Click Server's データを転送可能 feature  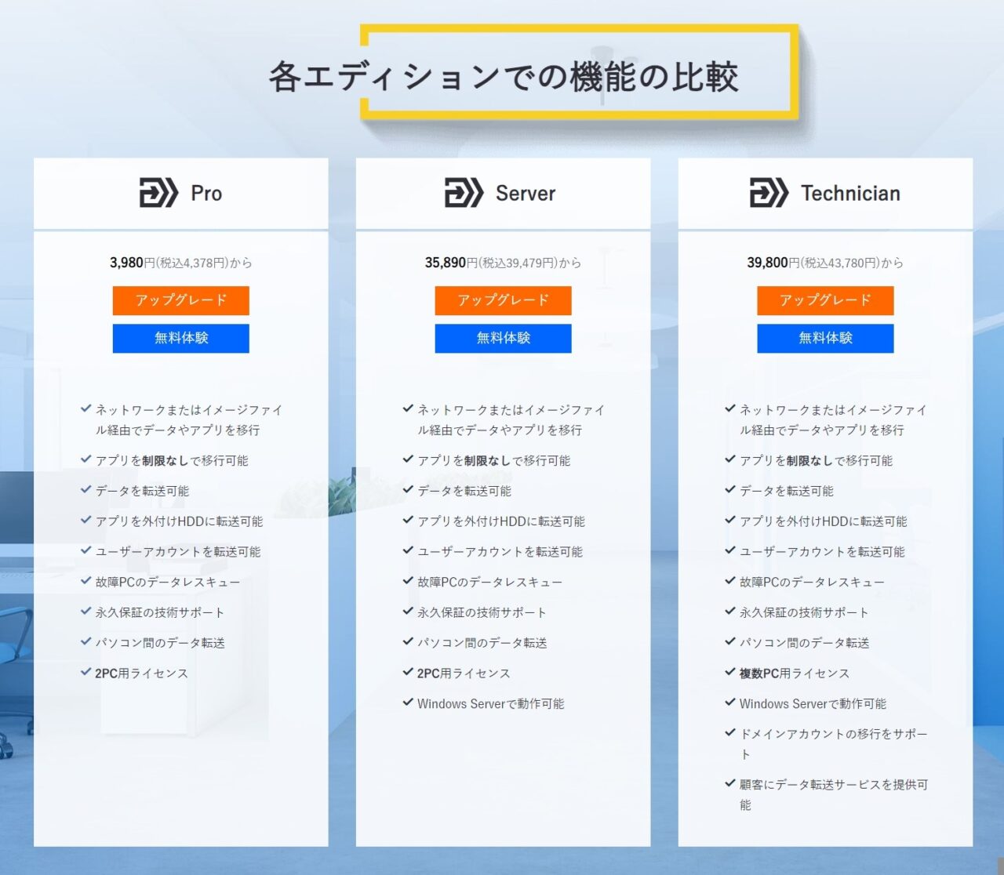click(464, 491)
